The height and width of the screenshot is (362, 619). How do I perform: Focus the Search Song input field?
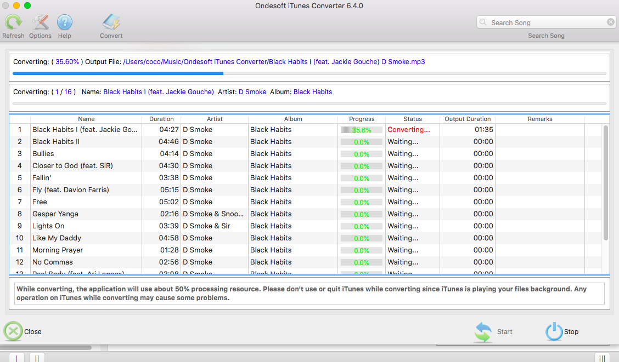(547, 22)
